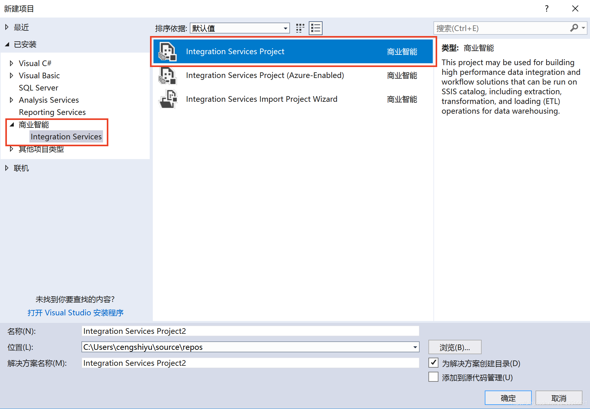Viewport: 590px width, 409px height.
Task: Open the location path dropdown
Action: click(415, 347)
